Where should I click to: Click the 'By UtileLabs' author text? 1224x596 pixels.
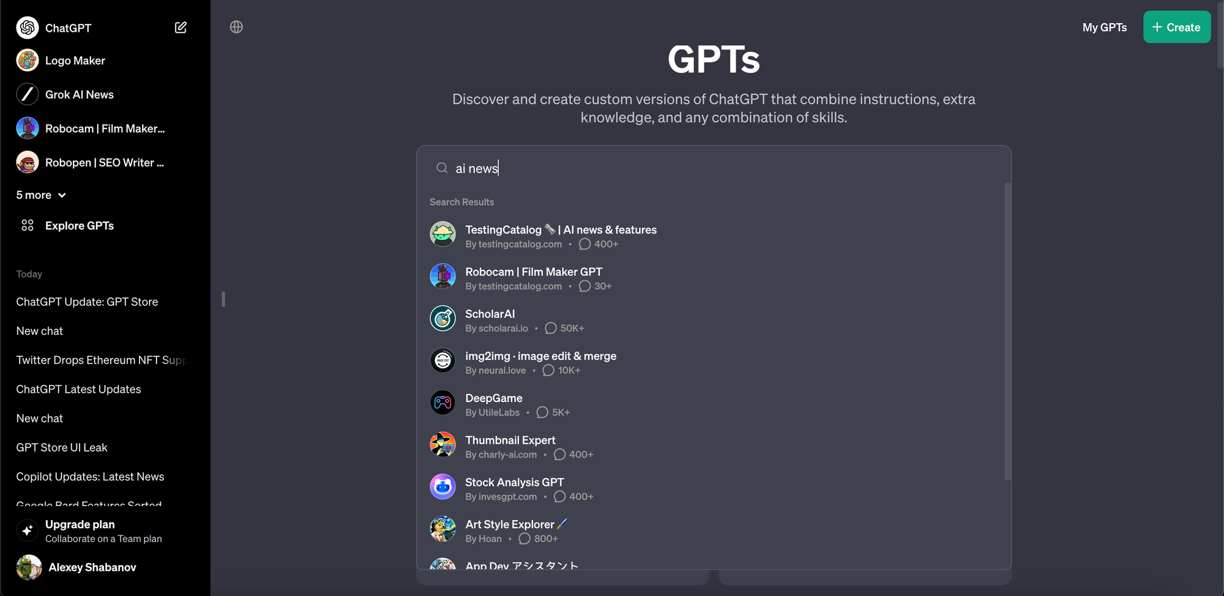pos(492,412)
